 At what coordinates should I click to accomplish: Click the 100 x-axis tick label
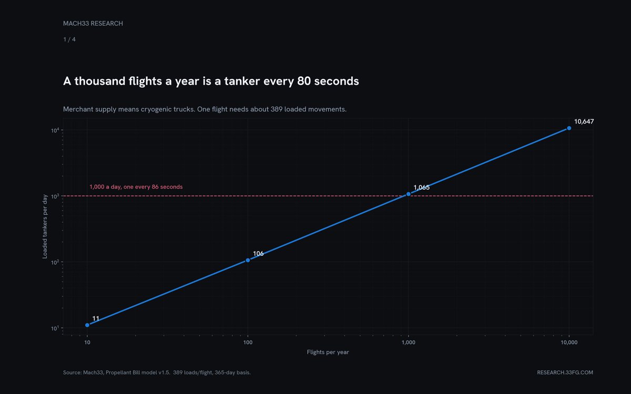pos(248,342)
